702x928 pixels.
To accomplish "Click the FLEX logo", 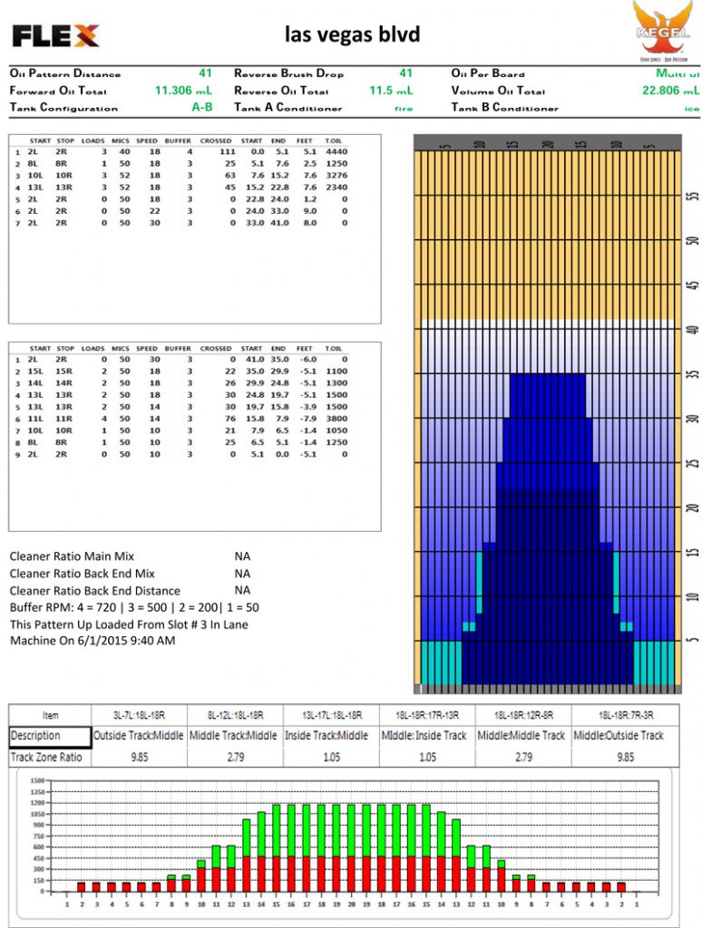I will pyautogui.click(x=55, y=35).
